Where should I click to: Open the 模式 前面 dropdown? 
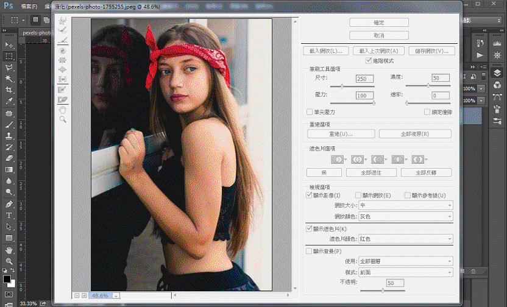point(406,272)
